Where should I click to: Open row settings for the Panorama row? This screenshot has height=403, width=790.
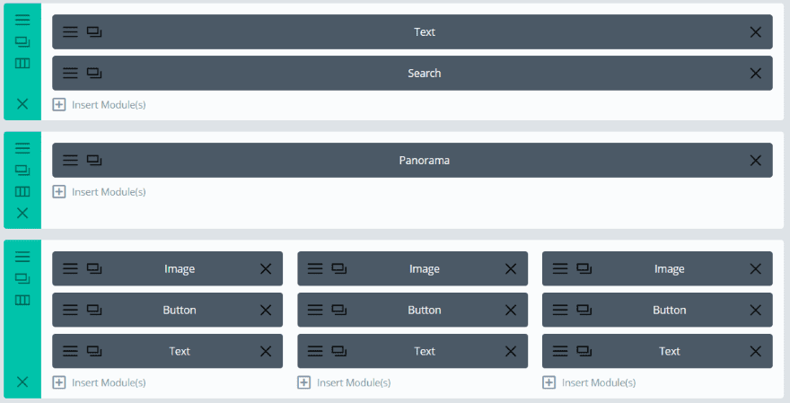22,148
